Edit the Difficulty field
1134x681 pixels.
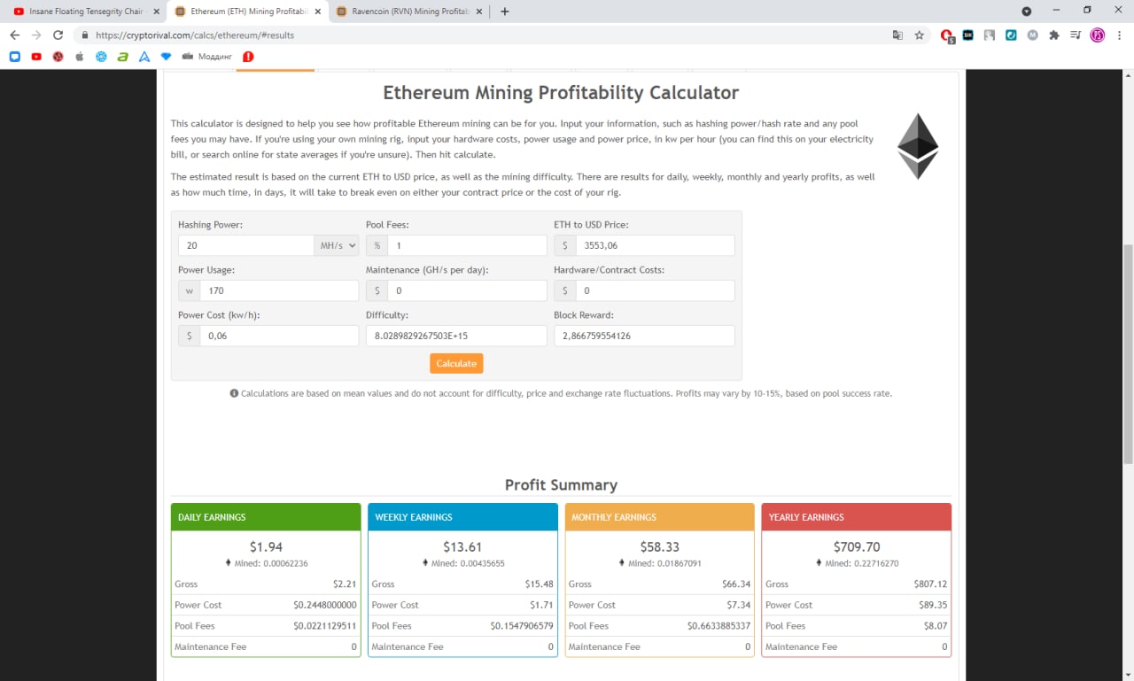coord(456,336)
